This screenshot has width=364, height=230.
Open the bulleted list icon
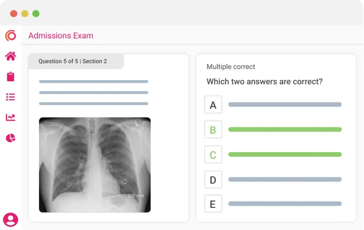[x=10, y=97]
